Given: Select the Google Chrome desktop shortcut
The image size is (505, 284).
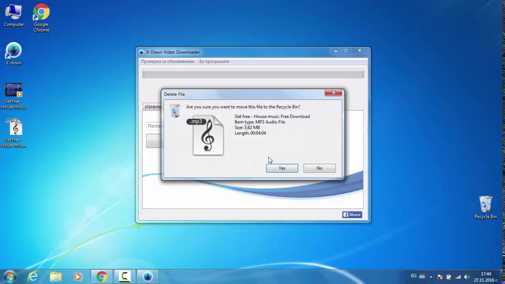Looking at the screenshot, I should [x=41, y=18].
